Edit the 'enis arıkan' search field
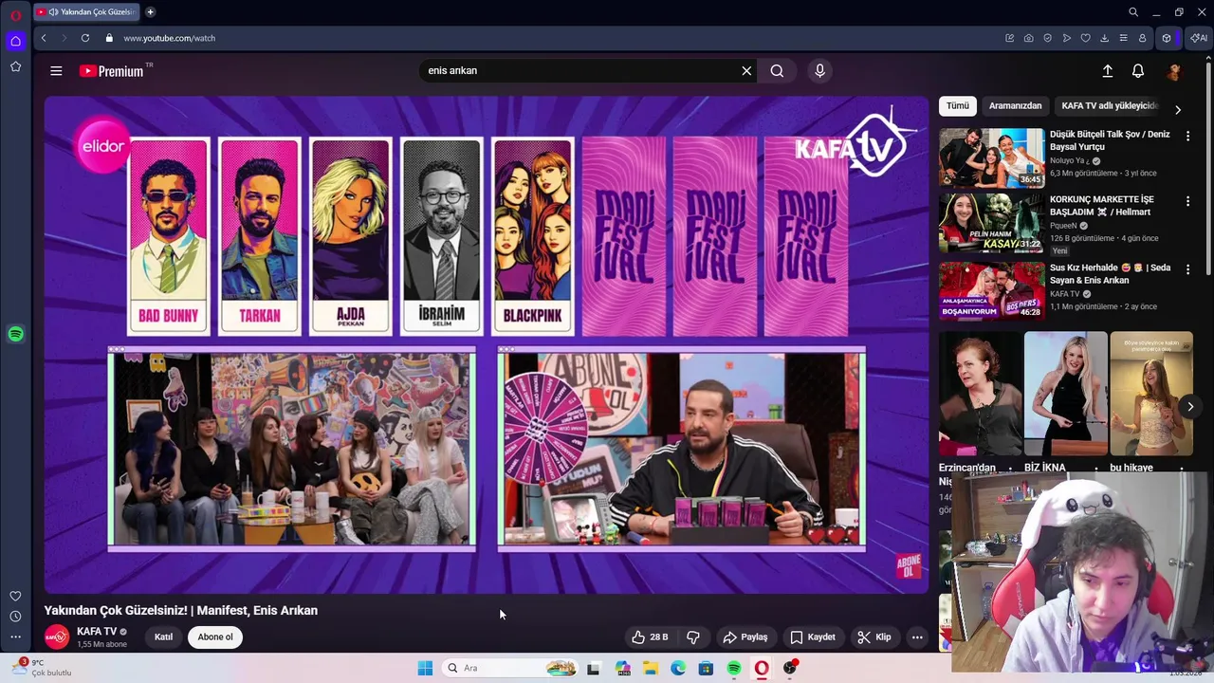 579,71
